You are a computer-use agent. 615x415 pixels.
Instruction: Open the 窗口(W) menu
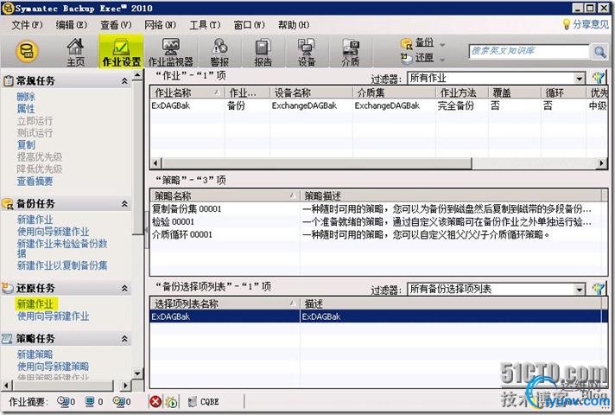pyautogui.click(x=249, y=25)
